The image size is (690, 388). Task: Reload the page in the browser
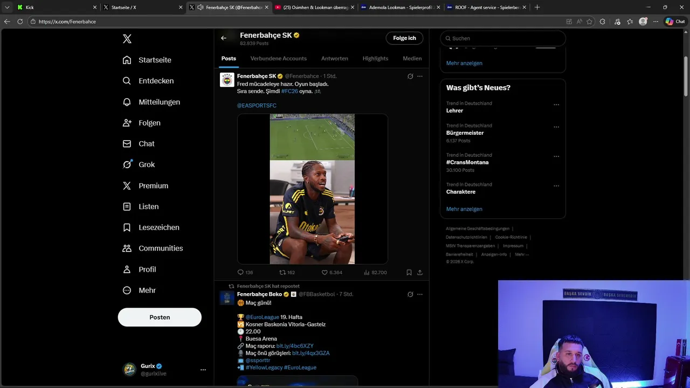20,22
